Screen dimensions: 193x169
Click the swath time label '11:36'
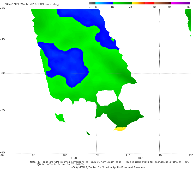pyautogui.click(x=74, y=158)
